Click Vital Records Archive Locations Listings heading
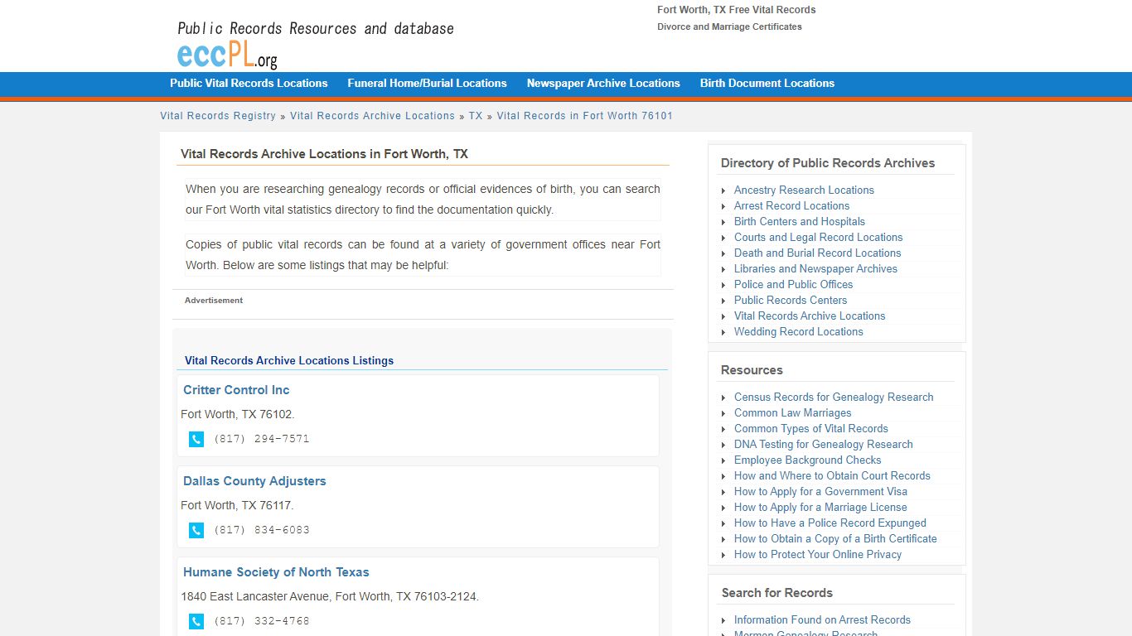Image resolution: width=1132 pixels, height=636 pixels. (289, 360)
